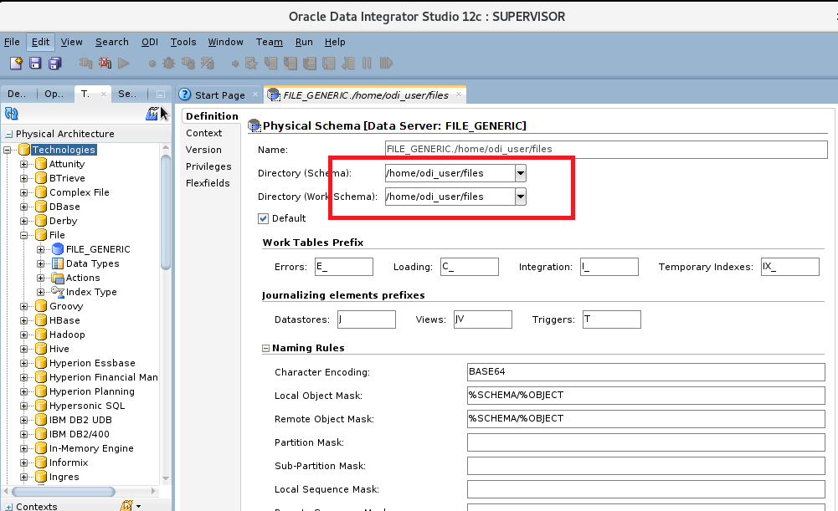Screen dimensions: 838x511
Task: Click the New document toolbar icon
Action: (x=16, y=63)
